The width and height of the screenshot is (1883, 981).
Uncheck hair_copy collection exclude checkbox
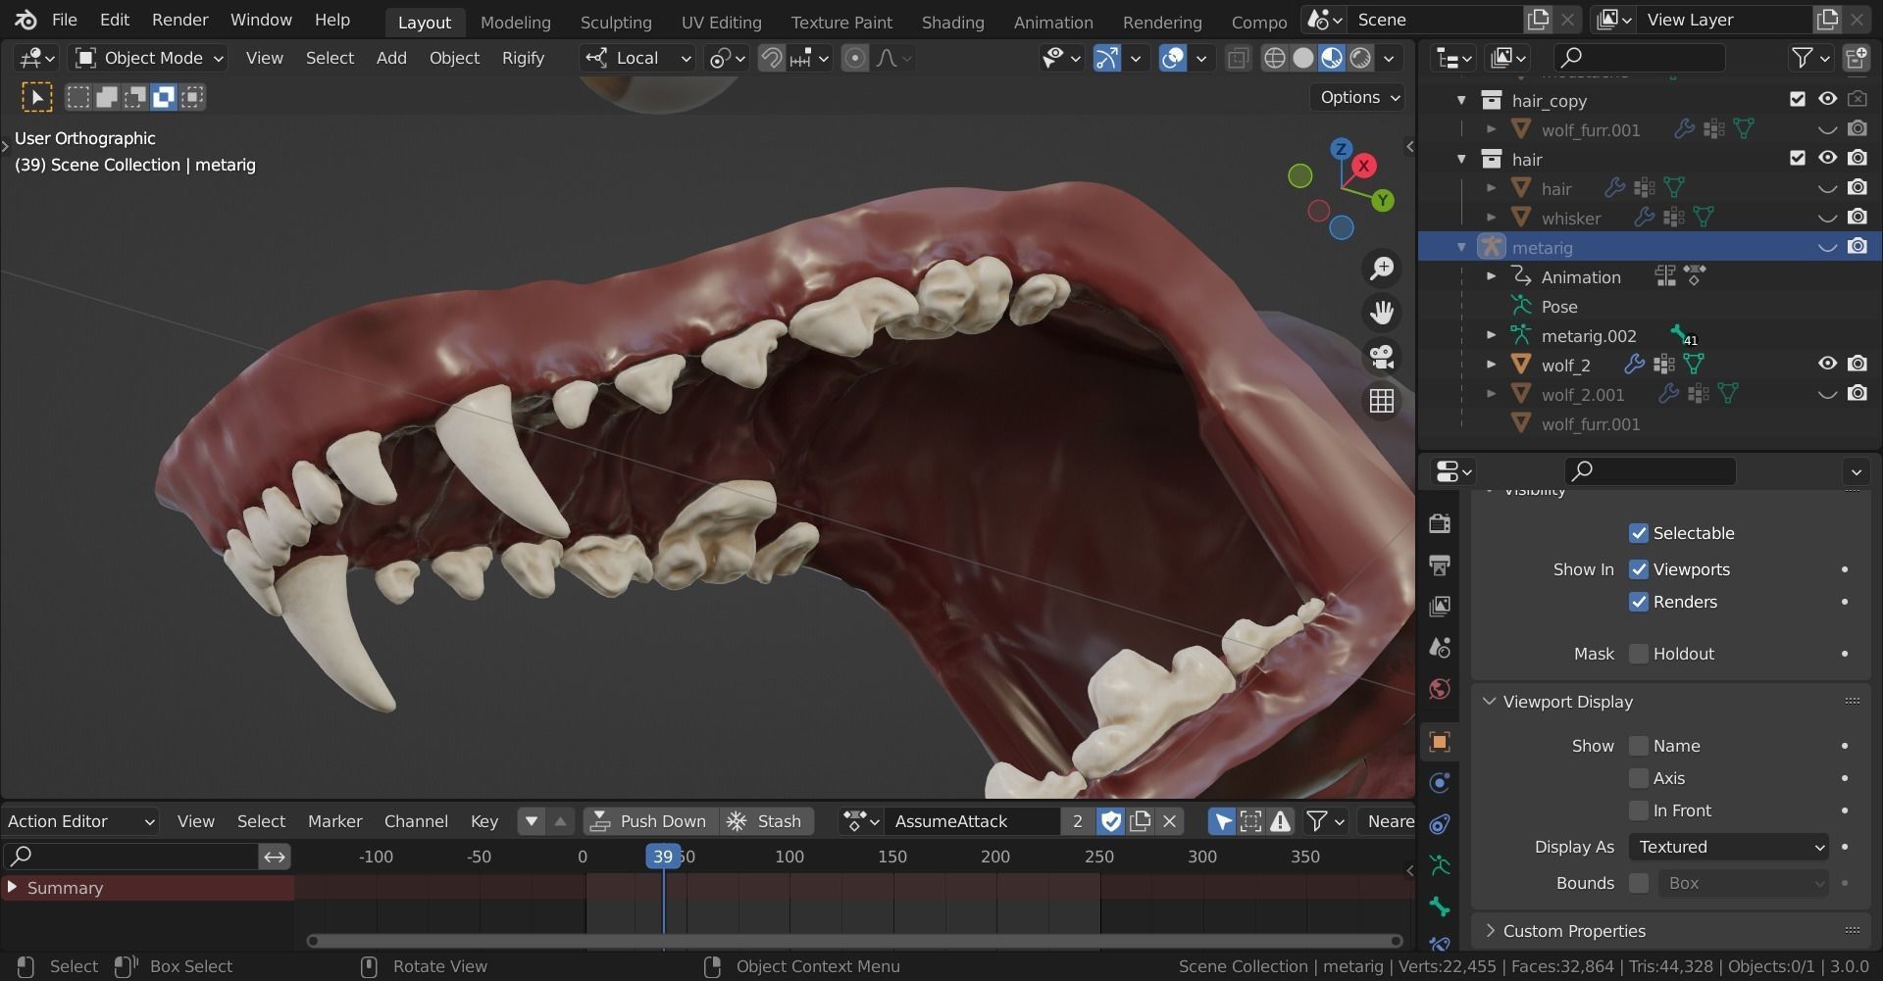(1797, 99)
